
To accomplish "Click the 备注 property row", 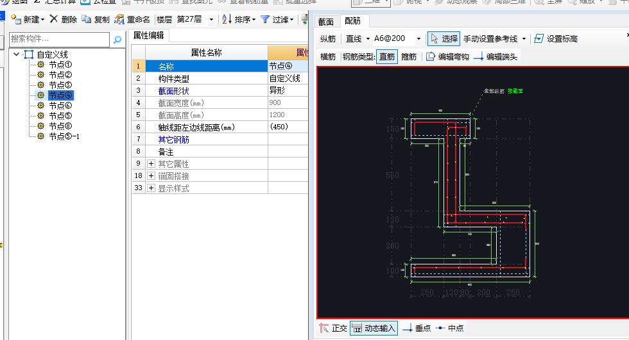I will [x=220, y=152].
